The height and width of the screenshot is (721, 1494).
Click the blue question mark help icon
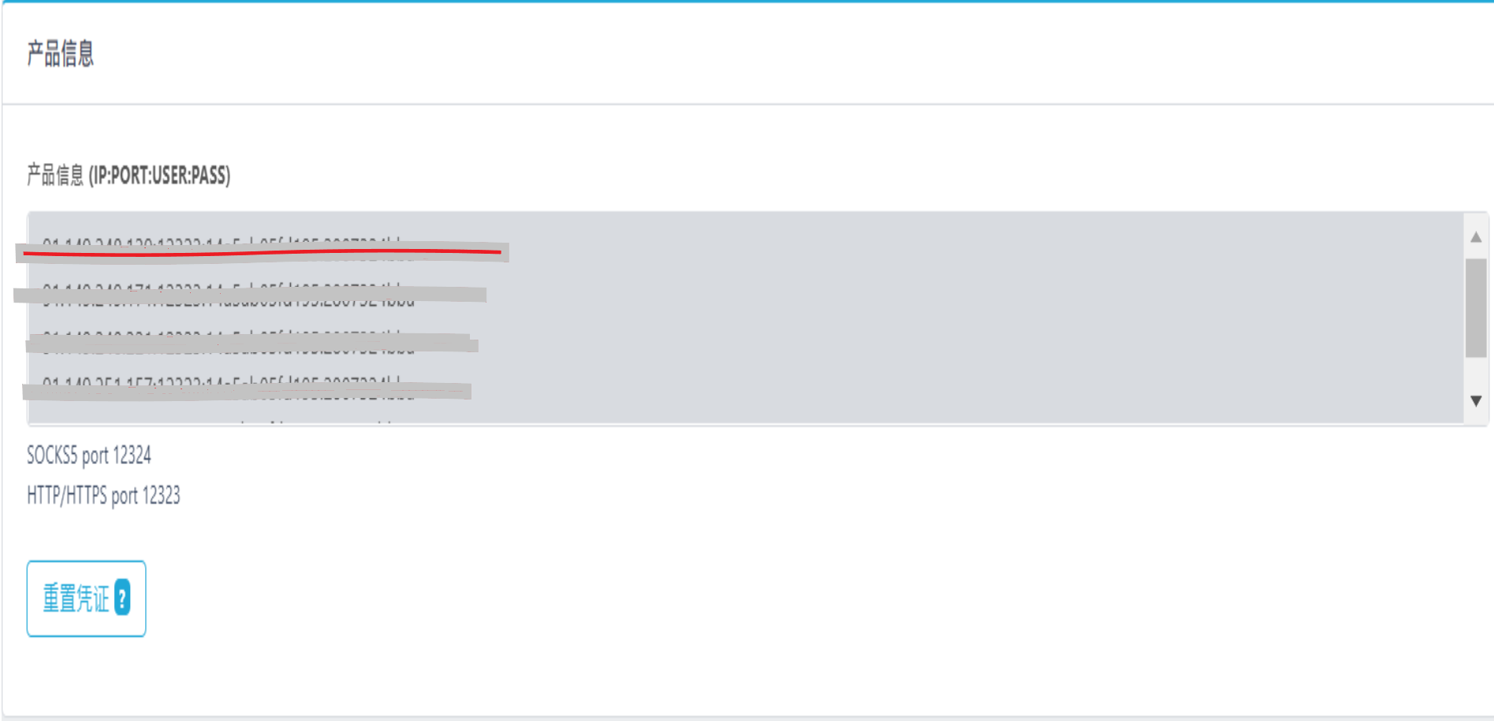122,597
